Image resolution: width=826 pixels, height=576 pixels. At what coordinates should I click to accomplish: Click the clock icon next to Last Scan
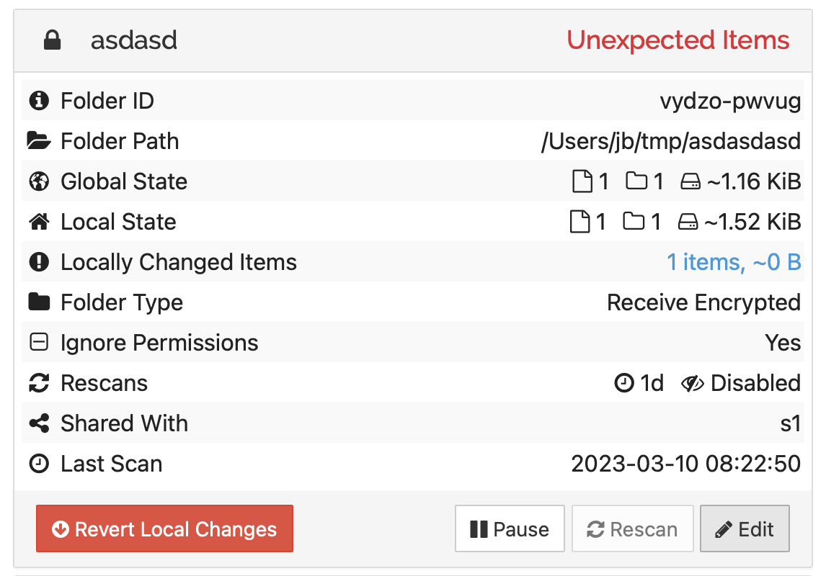pyautogui.click(x=38, y=464)
